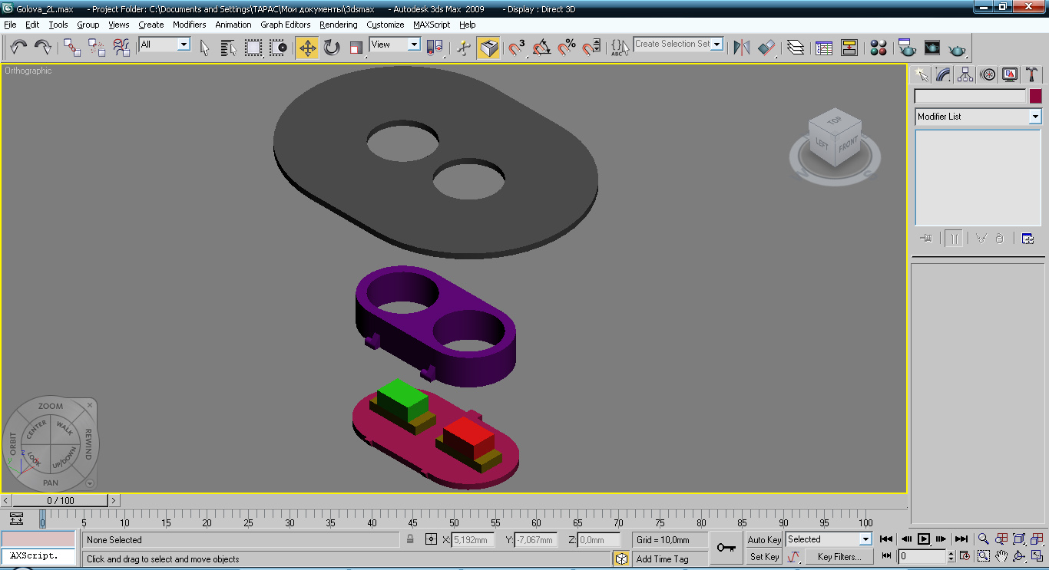Click the Select and Link tool
1049x570 pixels.
point(72,48)
